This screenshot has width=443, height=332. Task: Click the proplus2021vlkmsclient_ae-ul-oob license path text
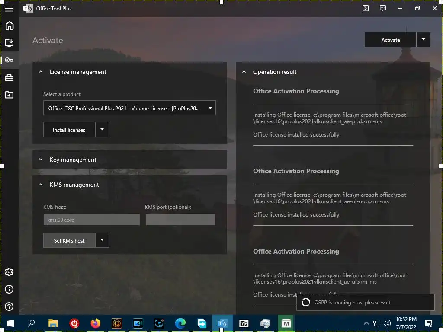point(330,198)
